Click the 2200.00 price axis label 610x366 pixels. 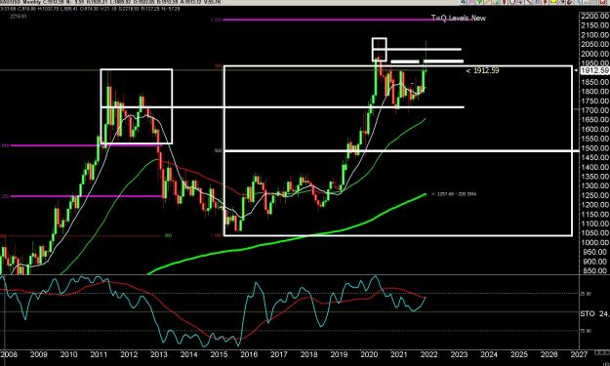pos(594,16)
